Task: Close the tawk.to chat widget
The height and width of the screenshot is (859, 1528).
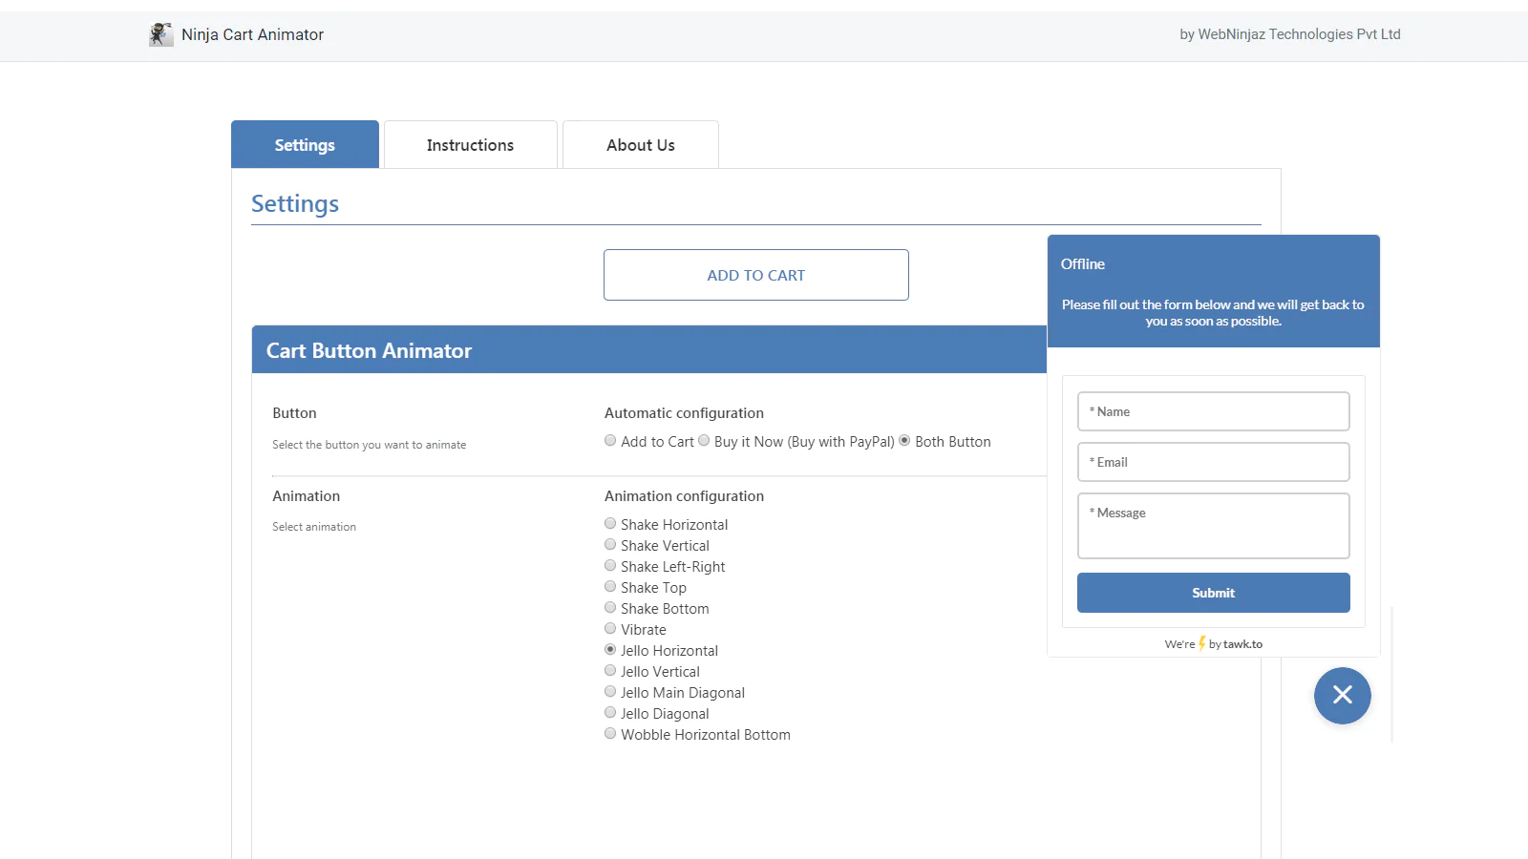Action: 1342,695
